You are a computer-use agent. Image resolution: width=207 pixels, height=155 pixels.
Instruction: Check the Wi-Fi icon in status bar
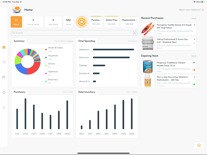click(x=194, y=2)
